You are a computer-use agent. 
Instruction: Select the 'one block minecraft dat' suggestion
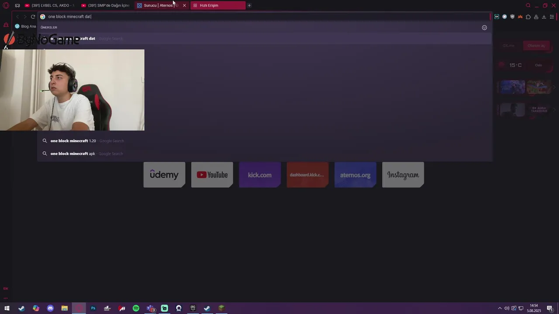coord(264,38)
